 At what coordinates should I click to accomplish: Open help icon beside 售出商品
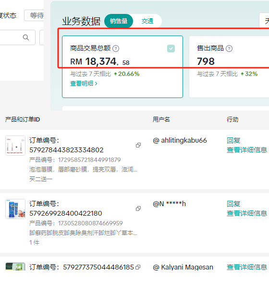click(229, 49)
